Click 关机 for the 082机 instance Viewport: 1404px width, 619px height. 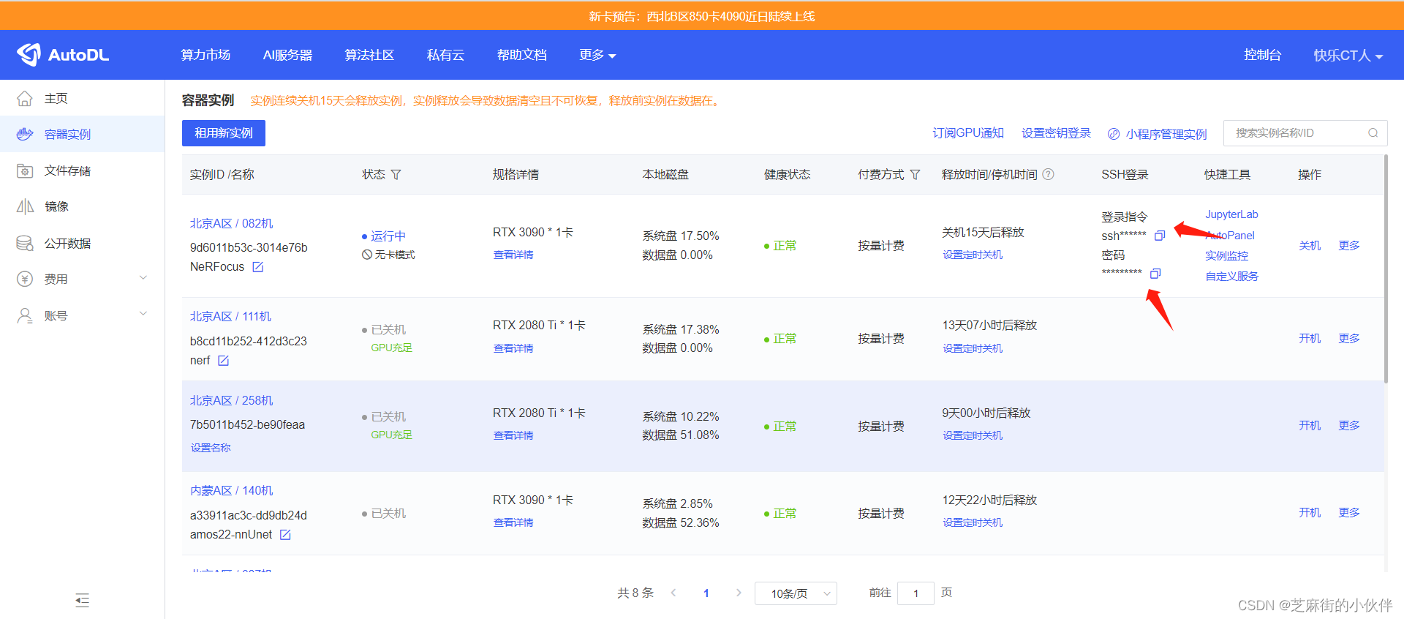tap(1310, 245)
